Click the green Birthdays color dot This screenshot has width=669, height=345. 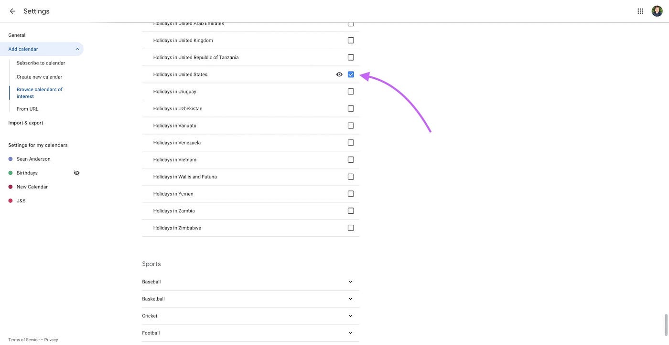click(11, 173)
